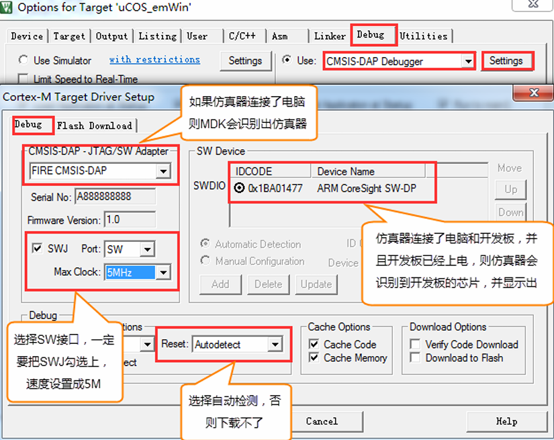Open the Device tab in Options
The image size is (554, 440).
(x=27, y=36)
